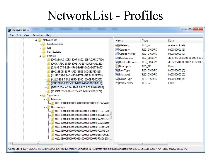
Task: Click the string icon beside (Default) value
Action: click(117, 45)
